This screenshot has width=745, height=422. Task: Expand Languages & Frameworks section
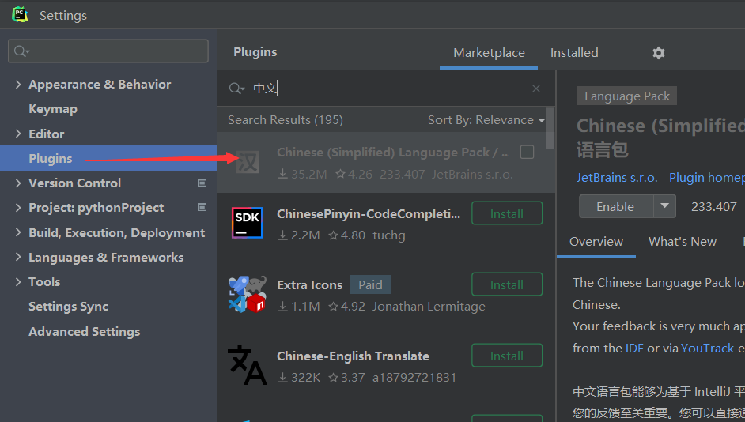click(18, 258)
